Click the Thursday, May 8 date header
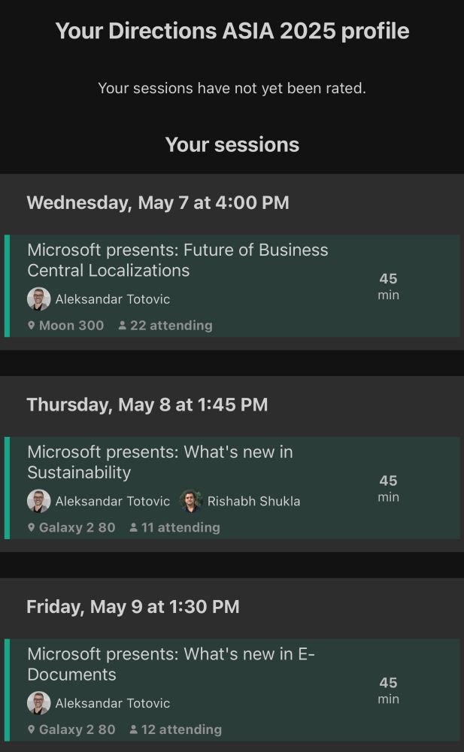The width and height of the screenshot is (464, 752). coord(147,405)
